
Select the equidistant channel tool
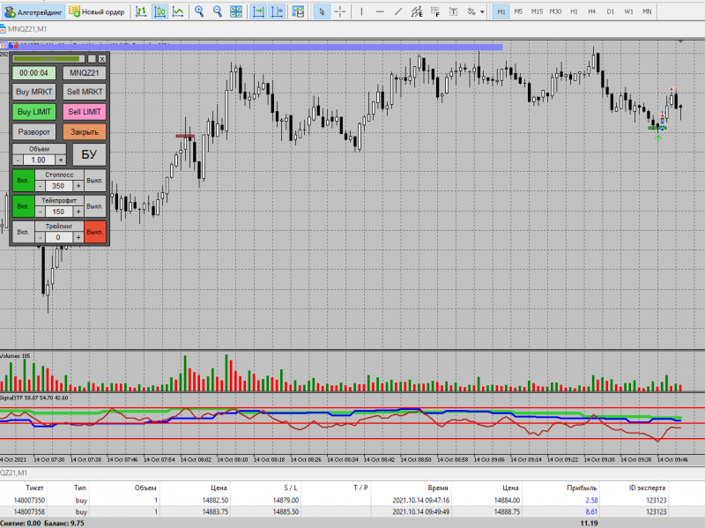417,11
